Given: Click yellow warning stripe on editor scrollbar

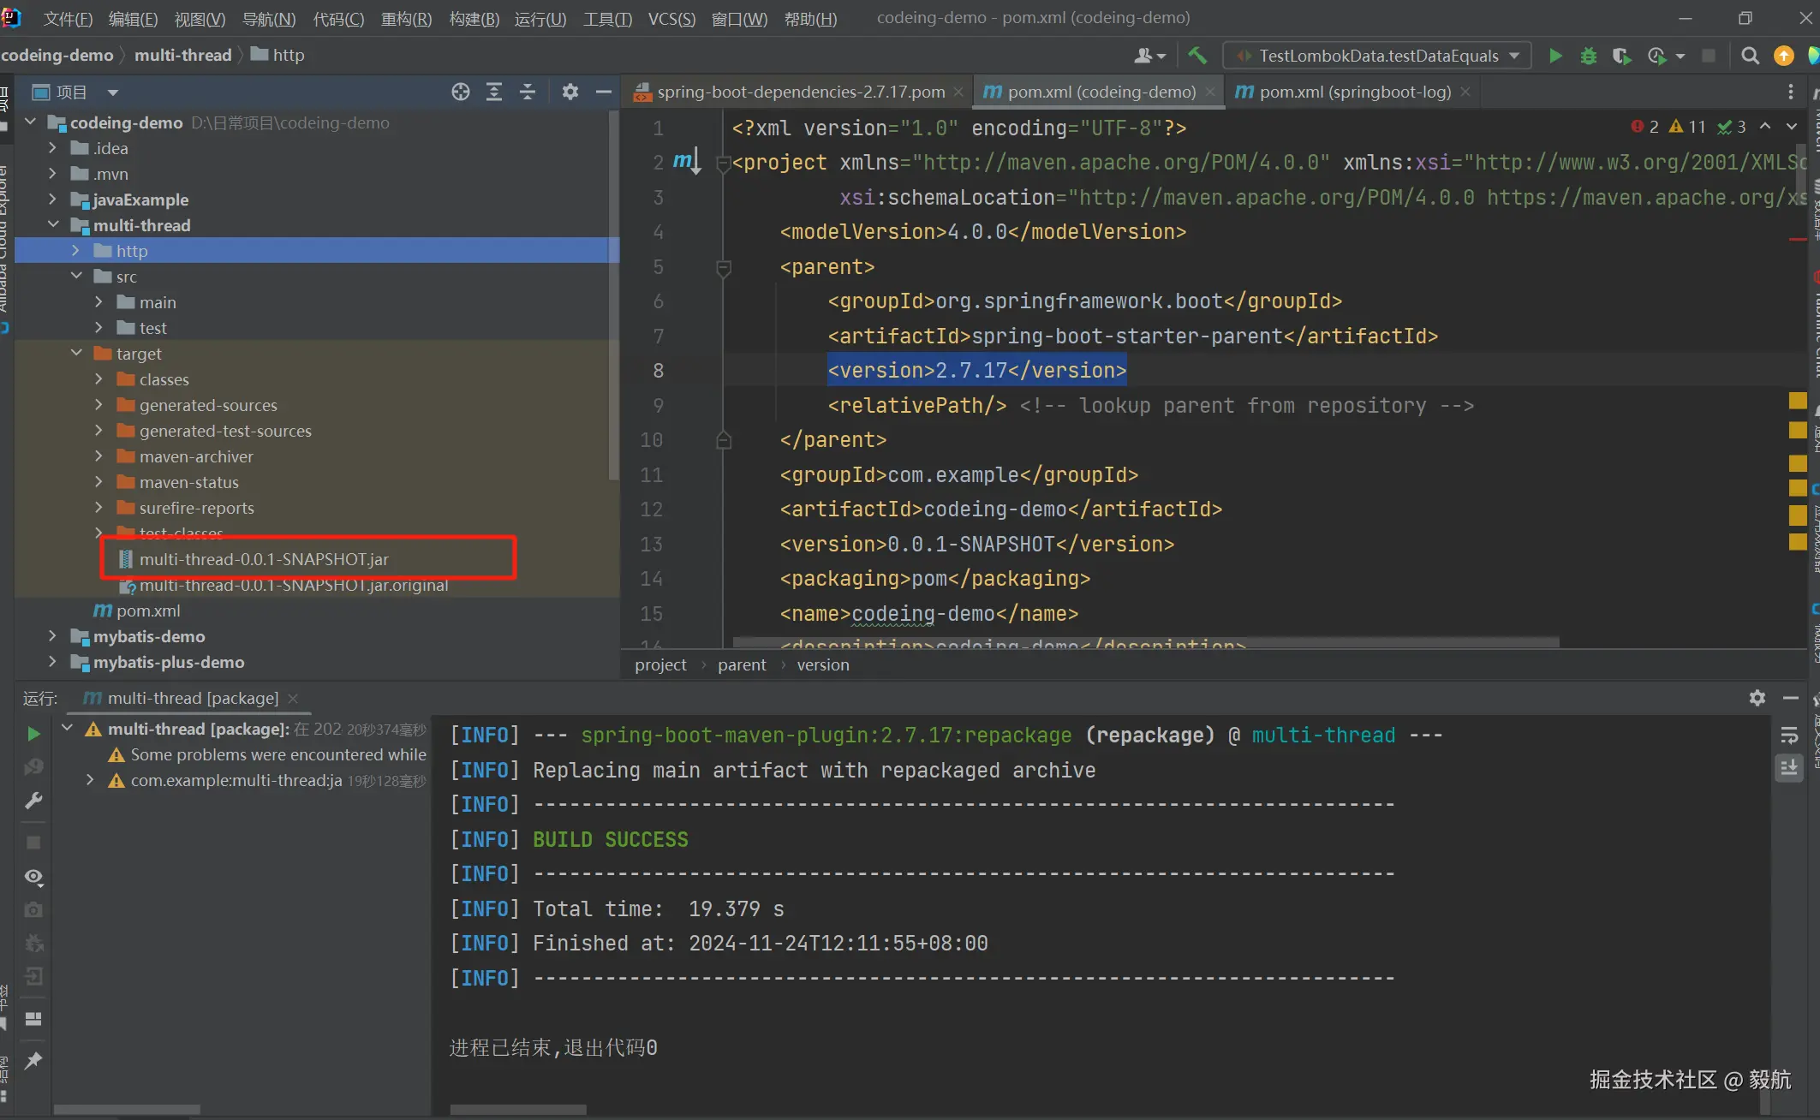Looking at the screenshot, I should (1797, 400).
